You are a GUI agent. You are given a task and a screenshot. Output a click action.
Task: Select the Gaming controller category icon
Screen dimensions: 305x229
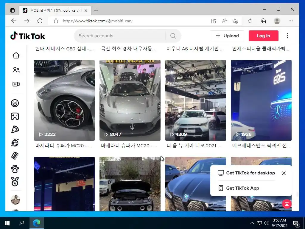[15, 116]
